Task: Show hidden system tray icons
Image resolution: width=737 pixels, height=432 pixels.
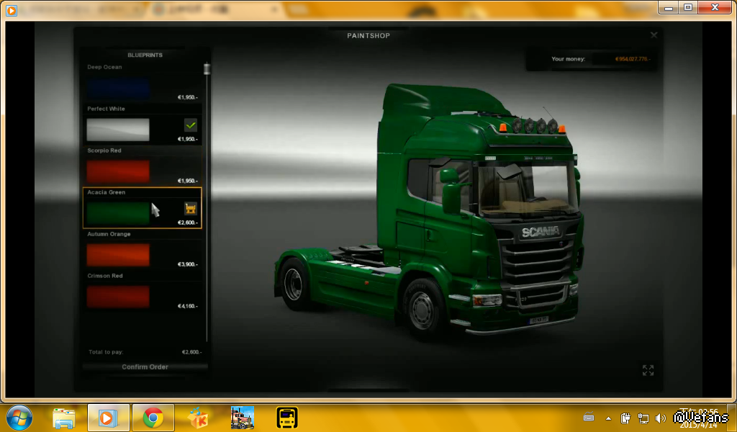Action: [608, 418]
